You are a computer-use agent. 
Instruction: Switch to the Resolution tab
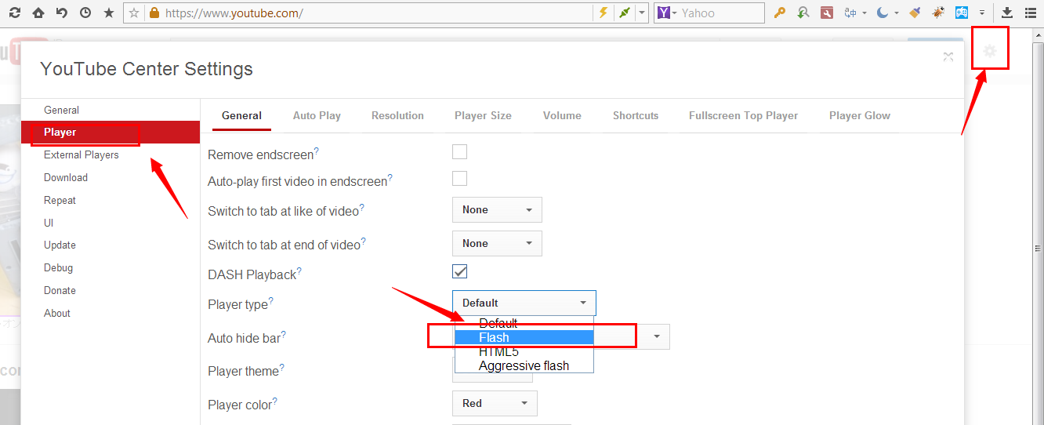397,115
